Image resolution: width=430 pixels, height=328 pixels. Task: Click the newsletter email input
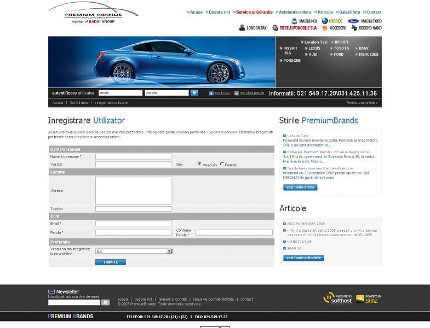click(74, 302)
